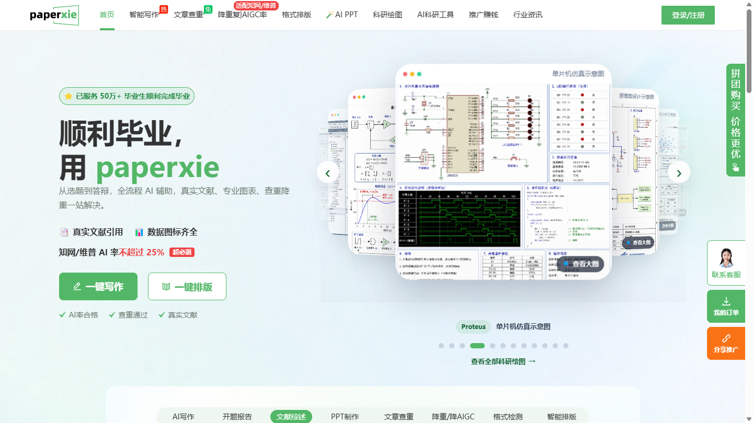The height and width of the screenshot is (423, 753).
Task: Click the star icon in service badge
Action: pos(69,96)
